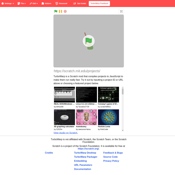Open the Particle Lenia project thumbnail

(108, 117)
